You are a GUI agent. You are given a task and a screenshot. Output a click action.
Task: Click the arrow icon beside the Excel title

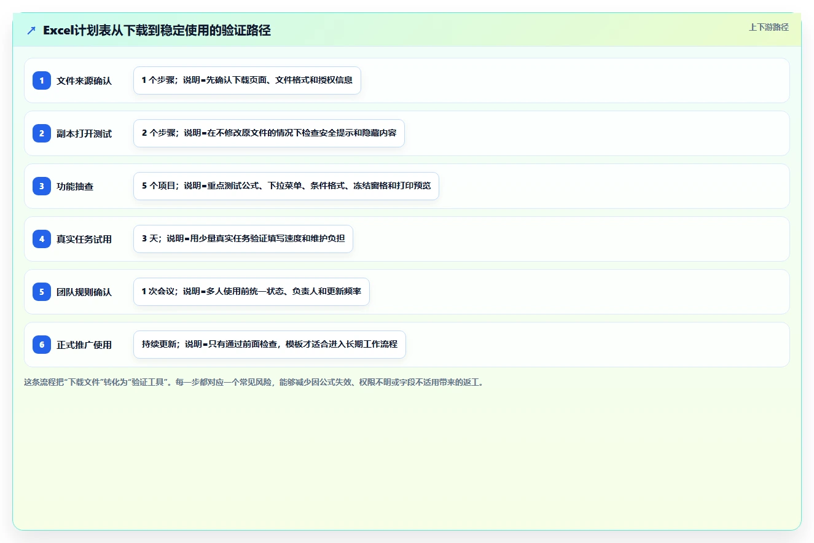pos(31,30)
